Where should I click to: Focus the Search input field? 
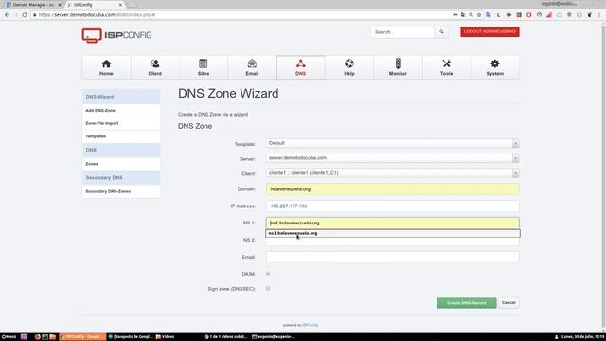(402, 32)
